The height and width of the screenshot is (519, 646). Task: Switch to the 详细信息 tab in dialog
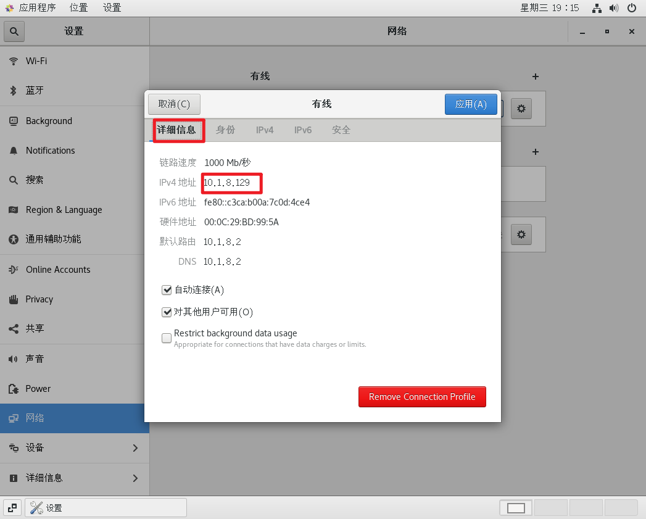pos(176,130)
